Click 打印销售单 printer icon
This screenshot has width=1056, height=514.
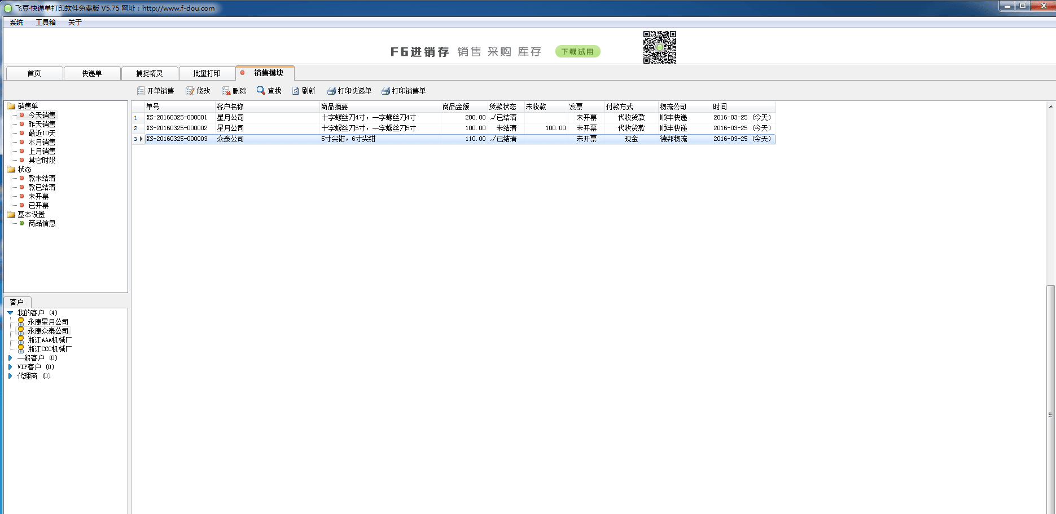(x=385, y=91)
